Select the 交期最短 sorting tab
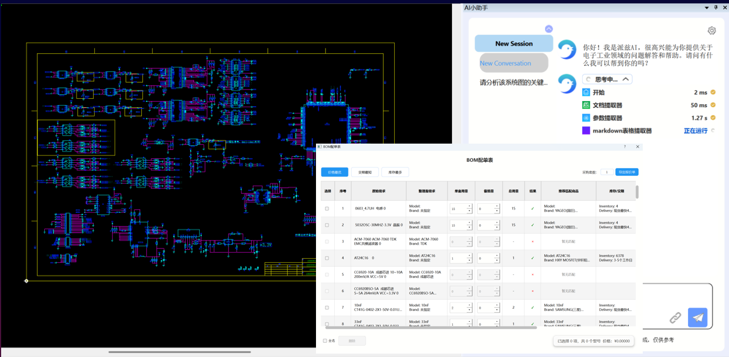Image resolution: width=729 pixels, height=357 pixels. pyautogui.click(x=365, y=172)
